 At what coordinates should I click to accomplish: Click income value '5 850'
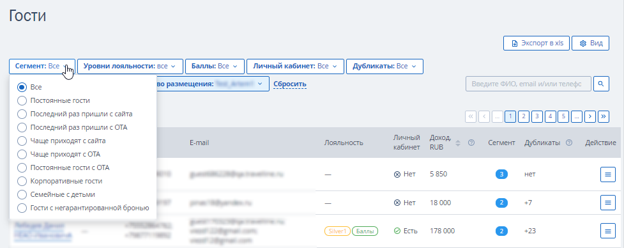tap(439, 174)
